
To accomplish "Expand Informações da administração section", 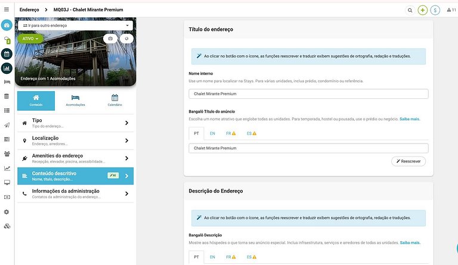I will point(75,194).
